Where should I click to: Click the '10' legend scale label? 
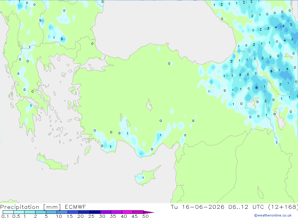coord(59,216)
